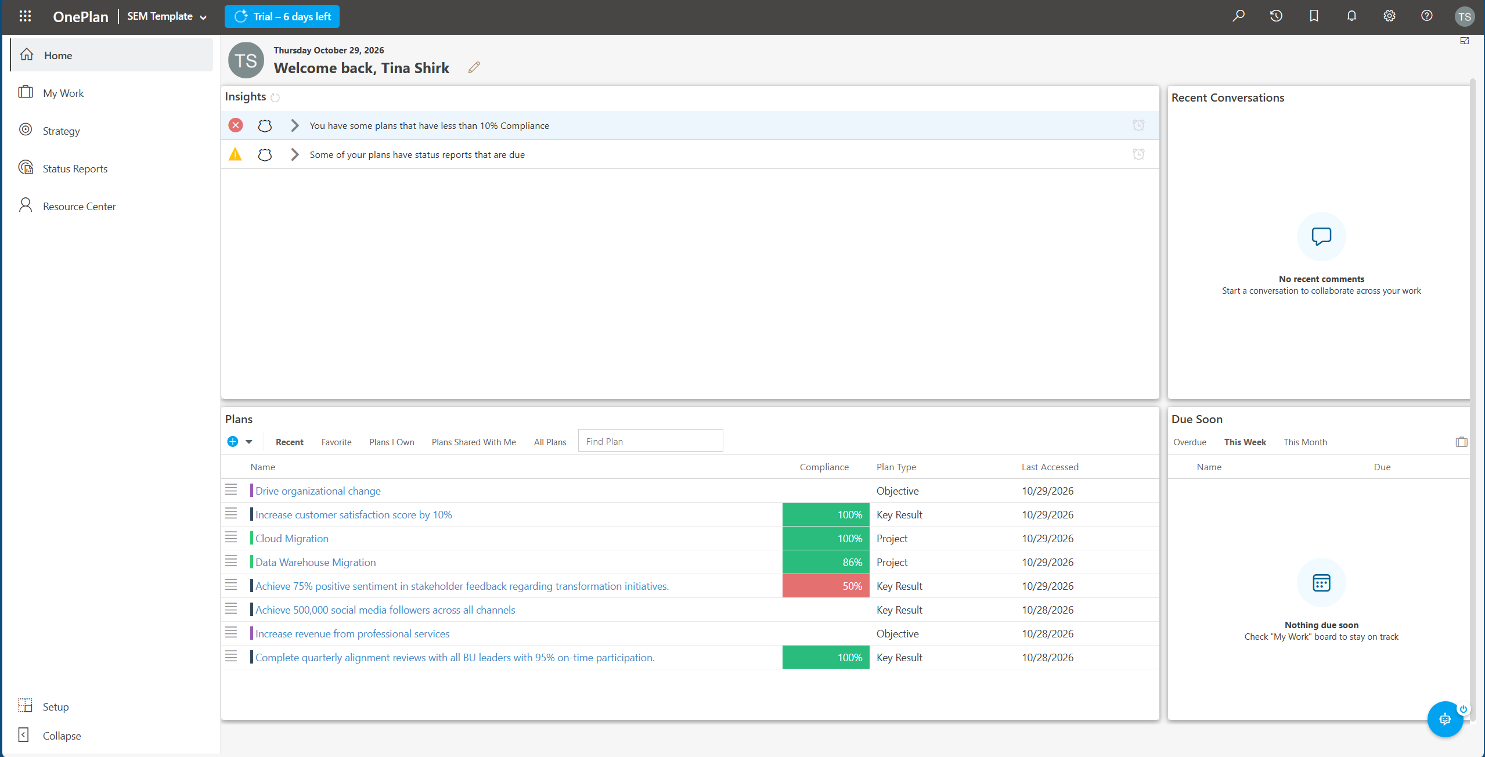The image size is (1485, 757).
Task: Open My Work board icon in Due Soon
Action: point(1461,442)
